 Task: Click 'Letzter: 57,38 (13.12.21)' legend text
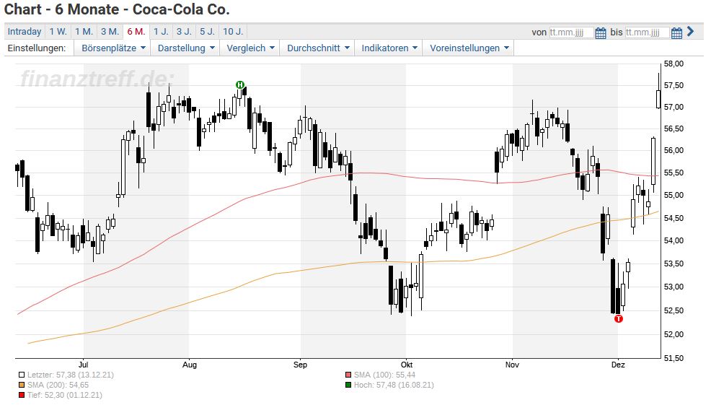click(70, 375)
